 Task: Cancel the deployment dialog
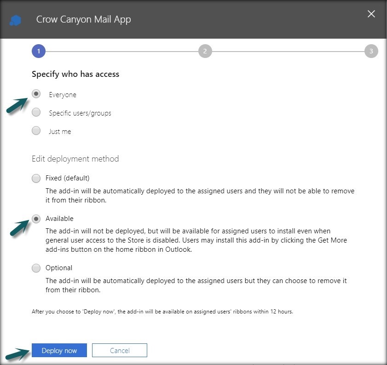click(120, 350)
